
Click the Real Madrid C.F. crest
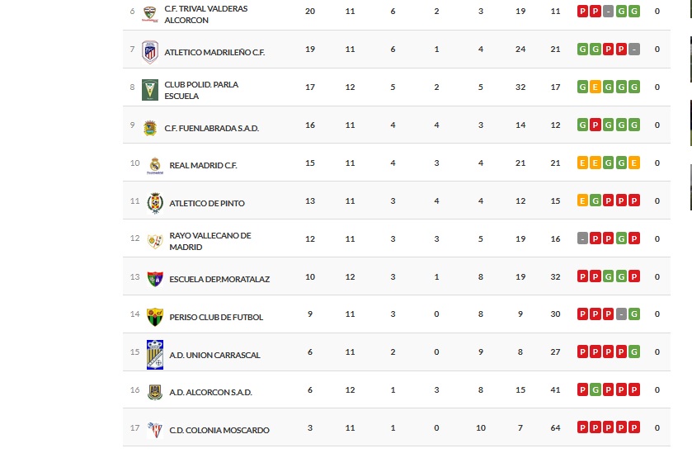(x=154, y=165)
